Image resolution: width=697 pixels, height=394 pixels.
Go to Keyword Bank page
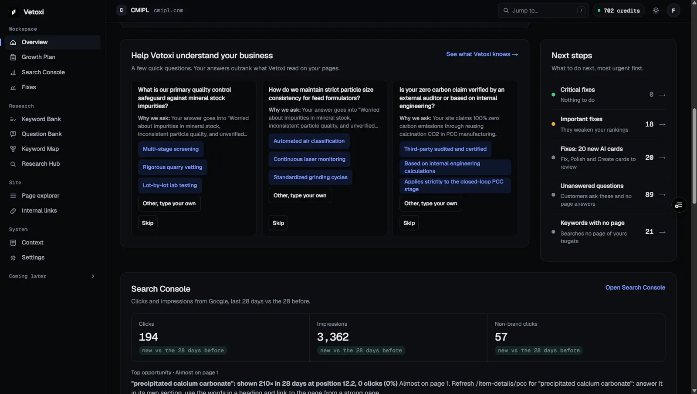point(53,119)
